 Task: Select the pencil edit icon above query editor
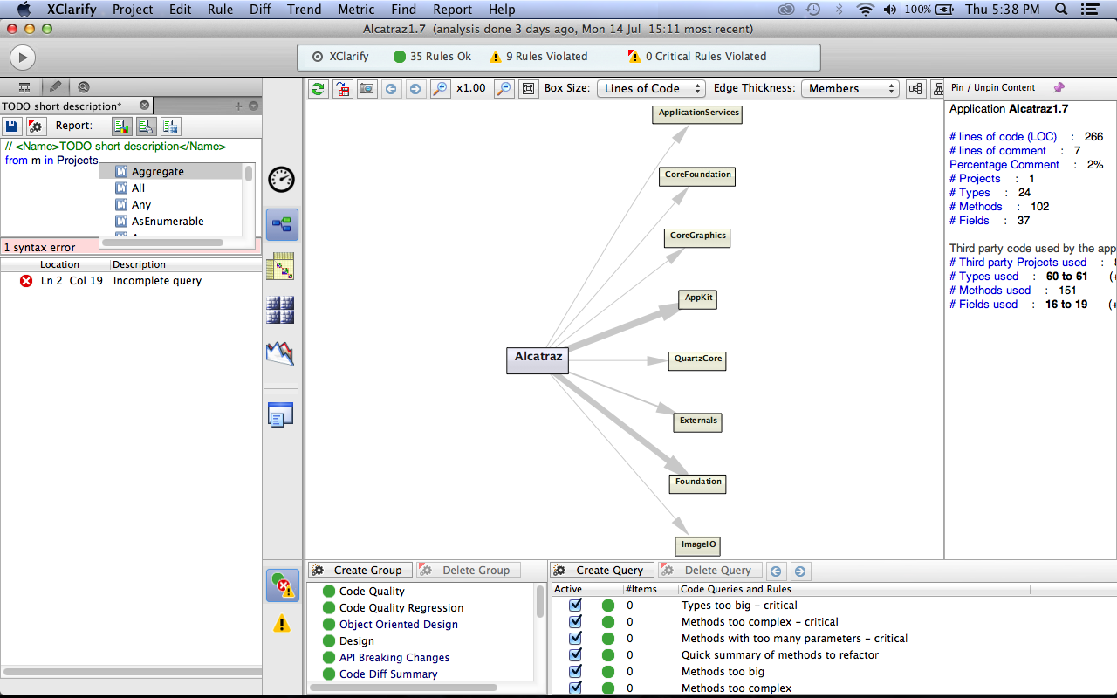click(x=55, y=87)
